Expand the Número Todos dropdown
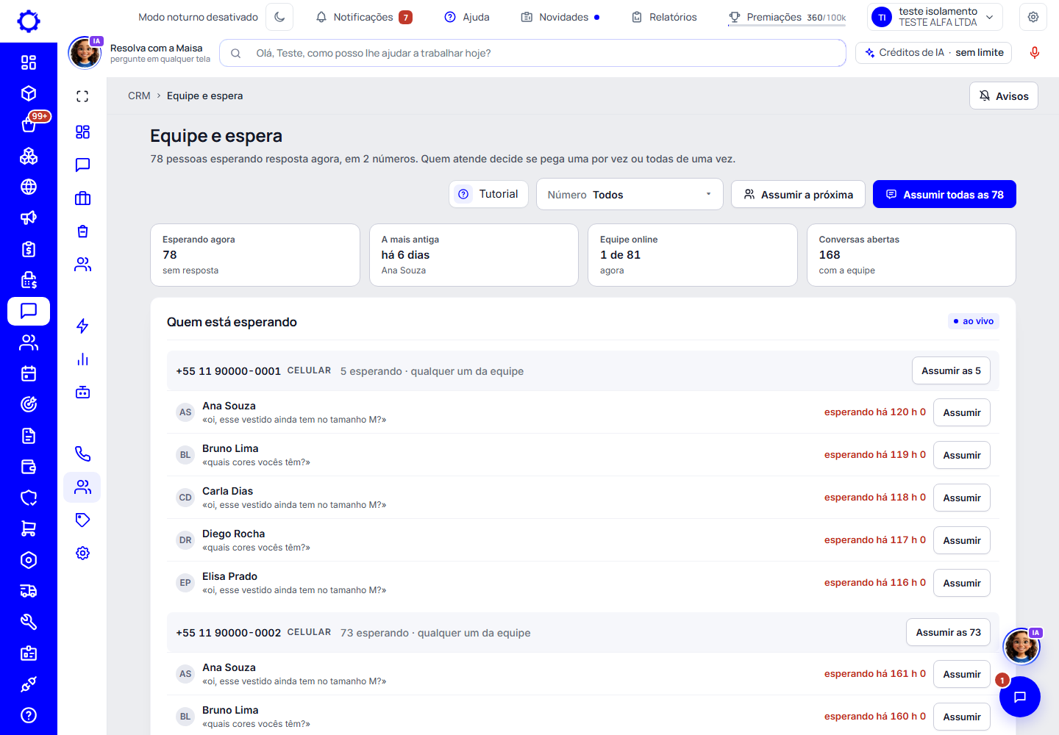This screenshot has height=735, width=1059. (x=630, y=195)
